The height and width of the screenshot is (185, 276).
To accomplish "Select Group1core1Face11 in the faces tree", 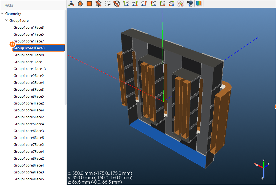I will 30,62.
